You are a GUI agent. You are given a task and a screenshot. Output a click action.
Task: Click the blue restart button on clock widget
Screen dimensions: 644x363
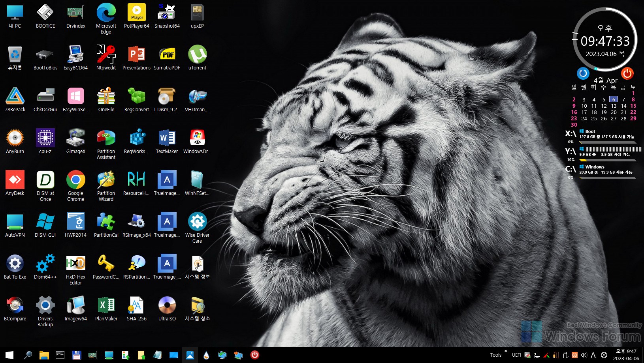point(583,73)
